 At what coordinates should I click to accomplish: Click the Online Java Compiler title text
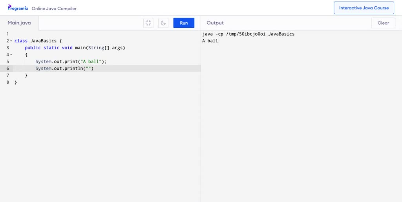54,9
